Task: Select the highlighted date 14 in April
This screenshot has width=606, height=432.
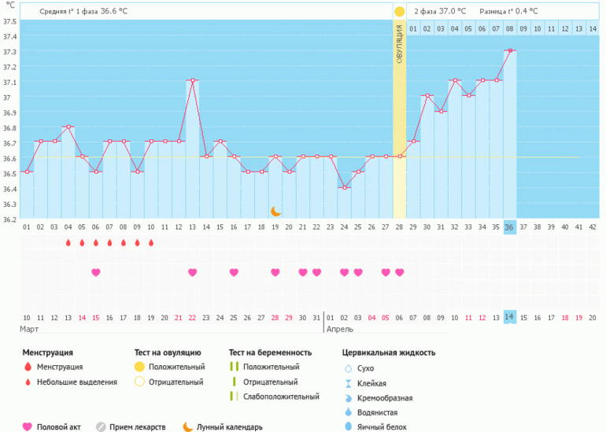Action: 509,316
